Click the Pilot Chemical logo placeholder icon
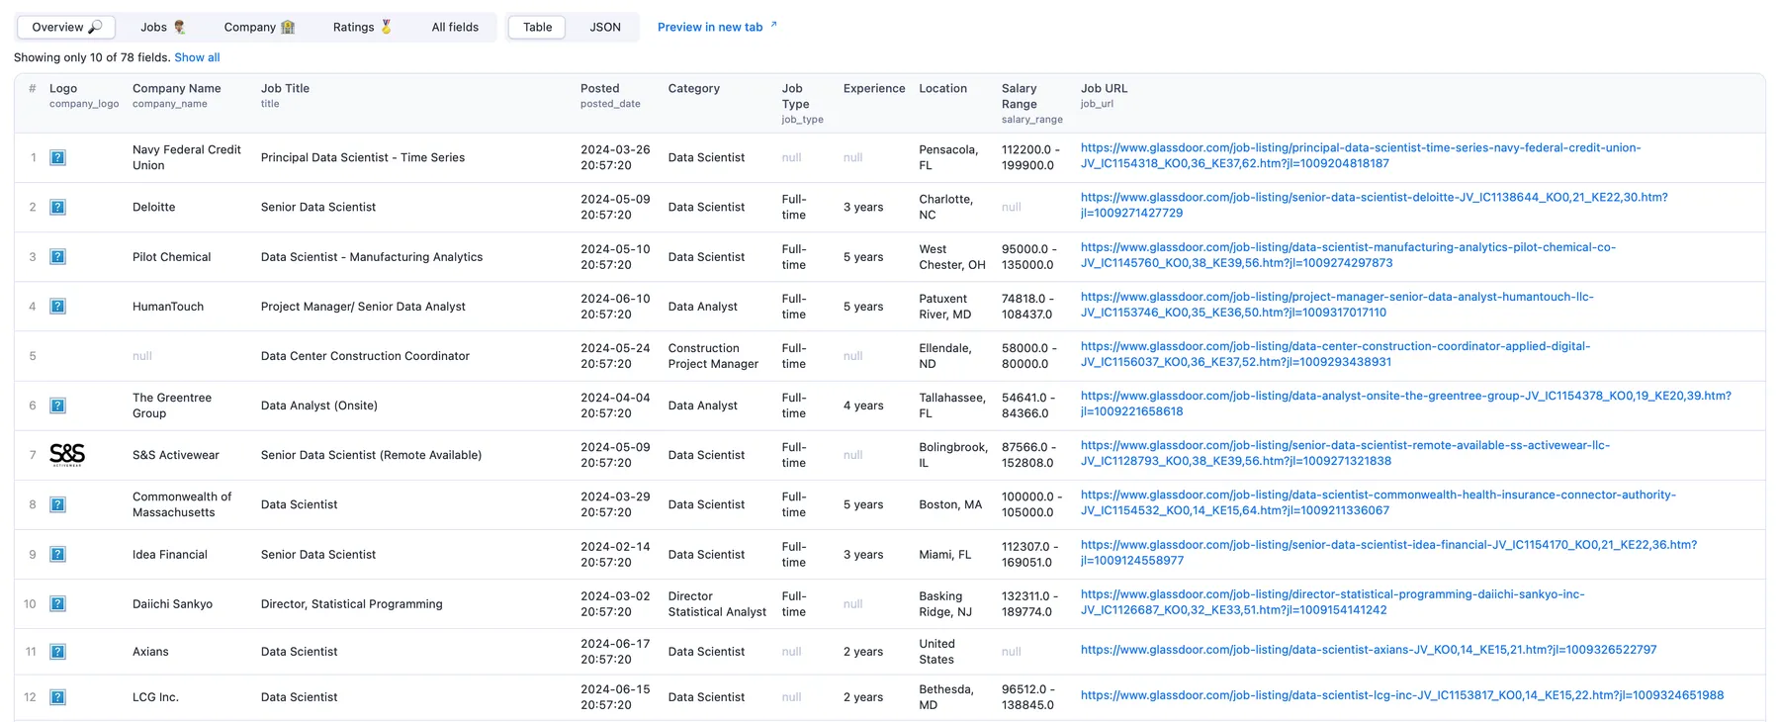 click(58, 256)
